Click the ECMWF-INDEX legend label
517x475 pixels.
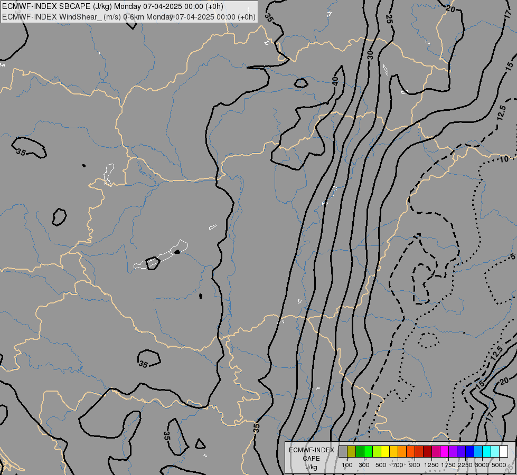click(x=311, y=450)
